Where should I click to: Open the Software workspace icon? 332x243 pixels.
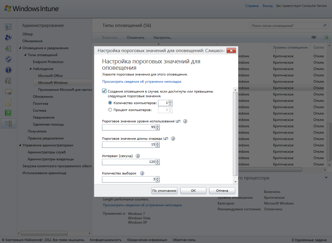tap(8, 81)
